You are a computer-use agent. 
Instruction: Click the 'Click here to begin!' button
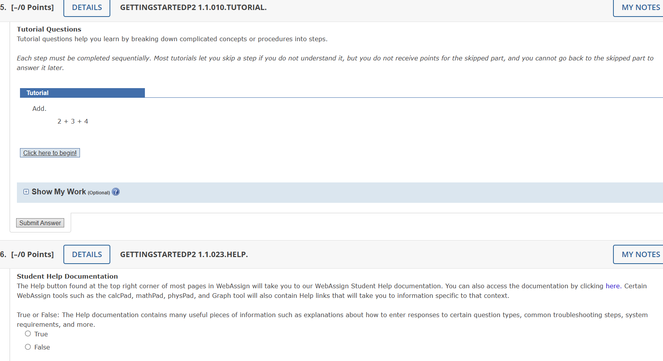coord(50,153)
